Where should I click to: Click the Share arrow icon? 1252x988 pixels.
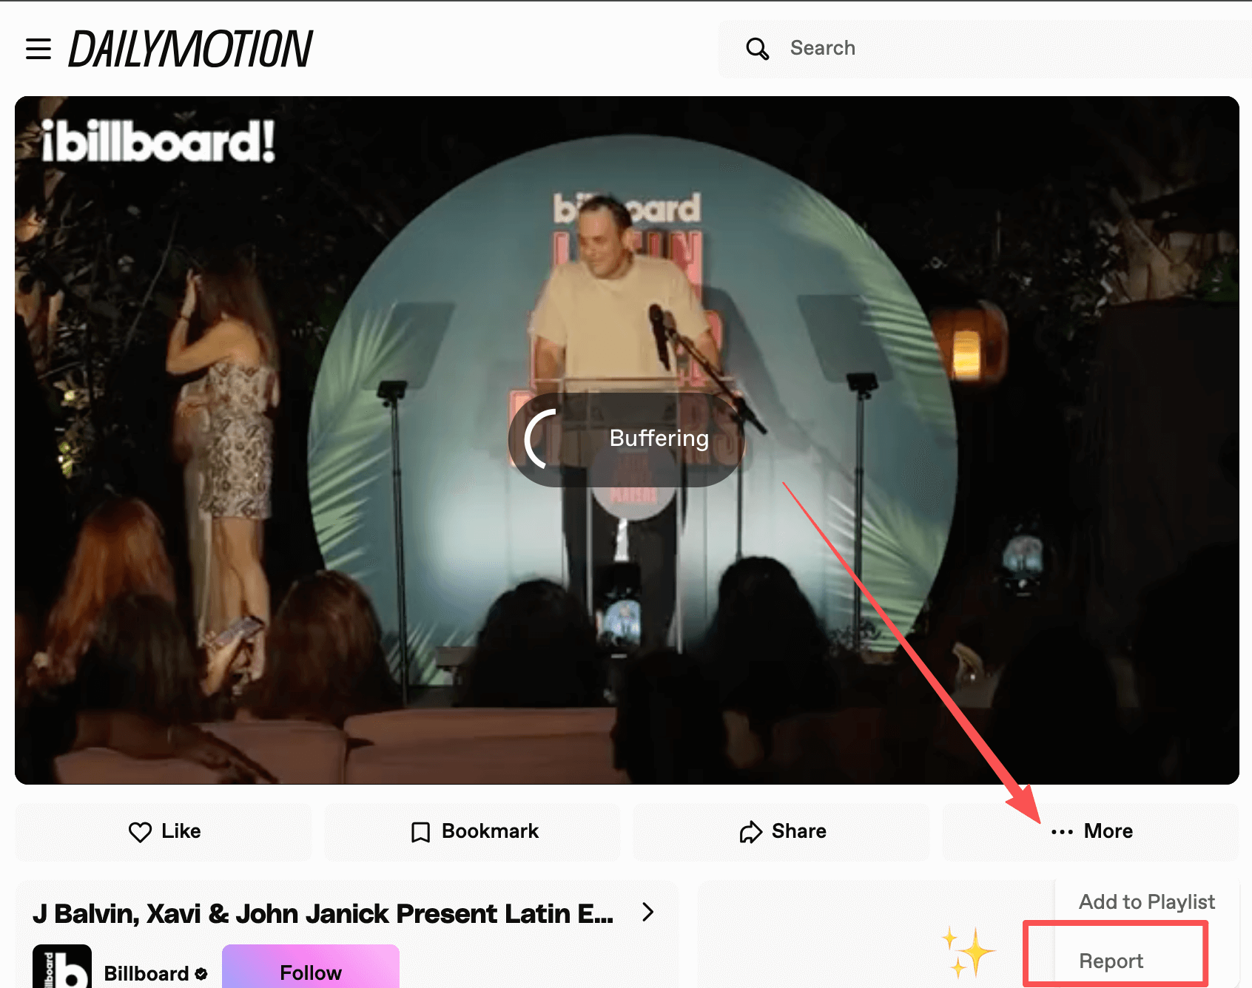(x=750, y=831)
